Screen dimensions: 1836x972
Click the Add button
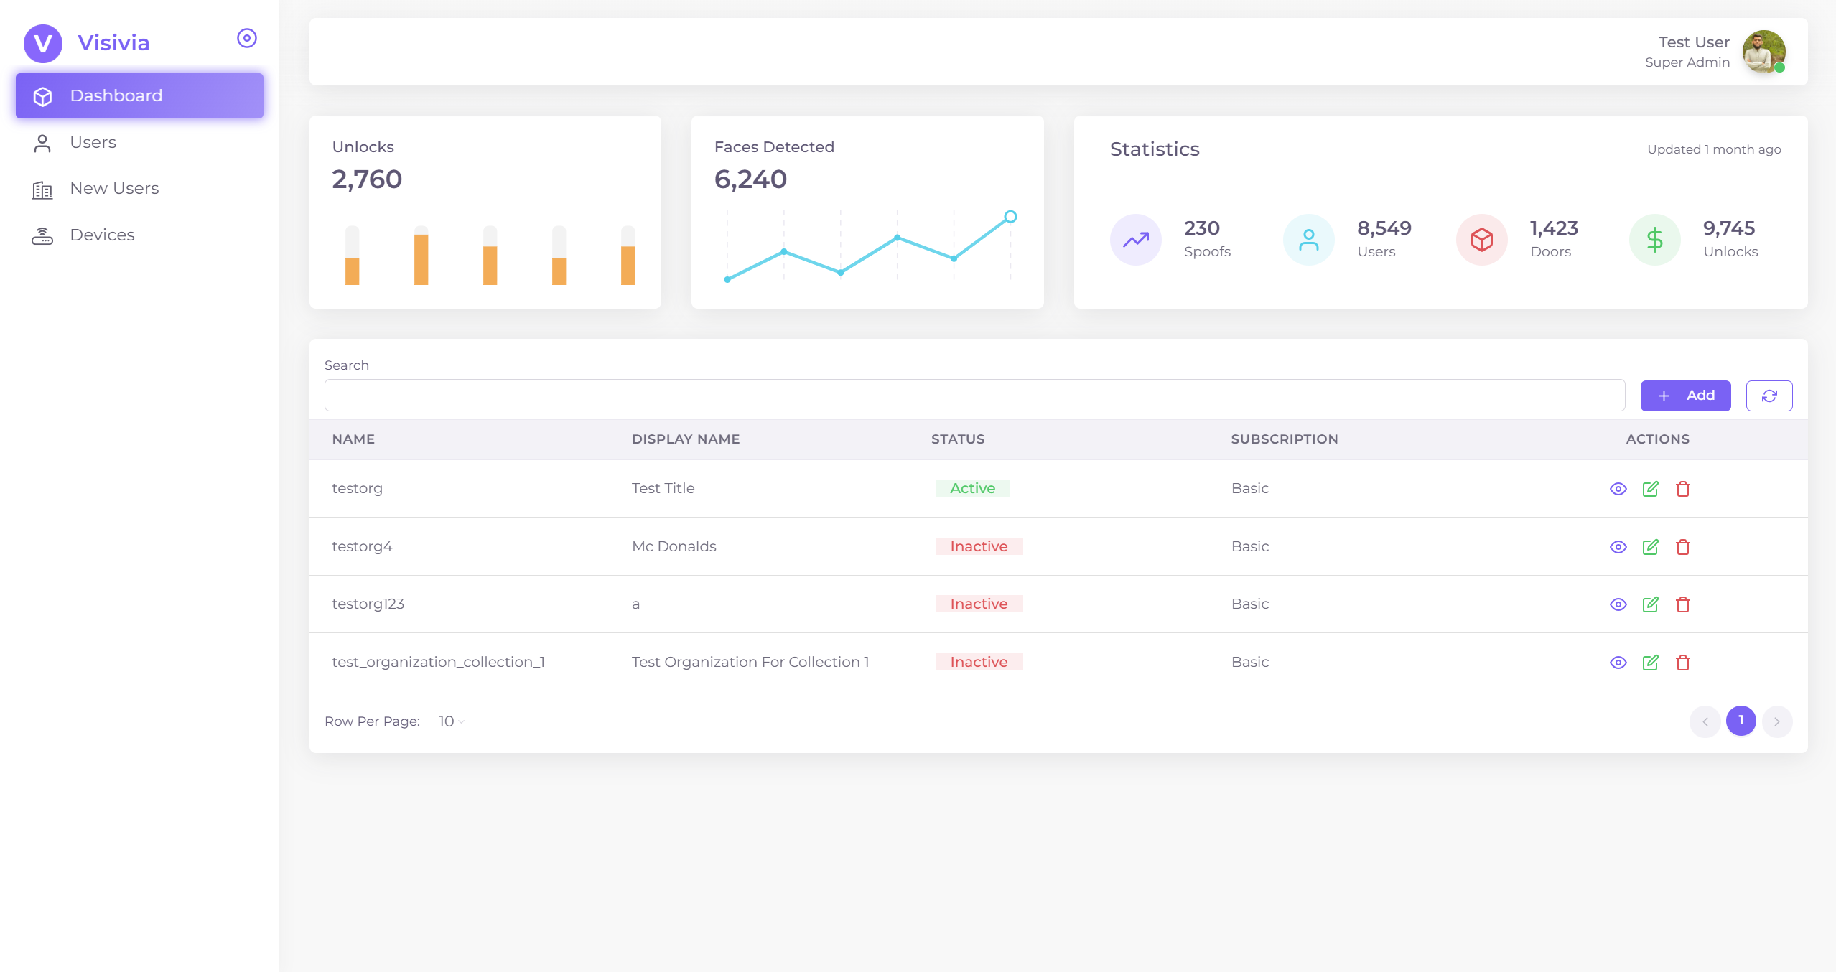coord(1684,396)
